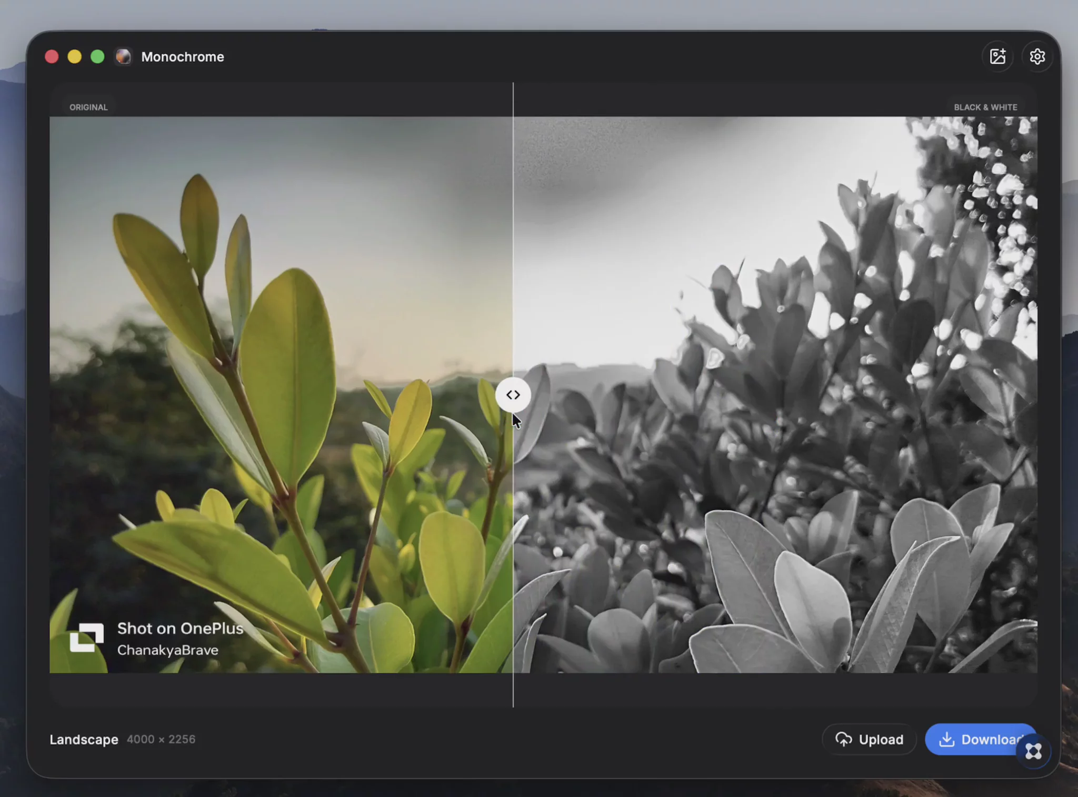Click the Monochrome window title text

tap(183, 56)
